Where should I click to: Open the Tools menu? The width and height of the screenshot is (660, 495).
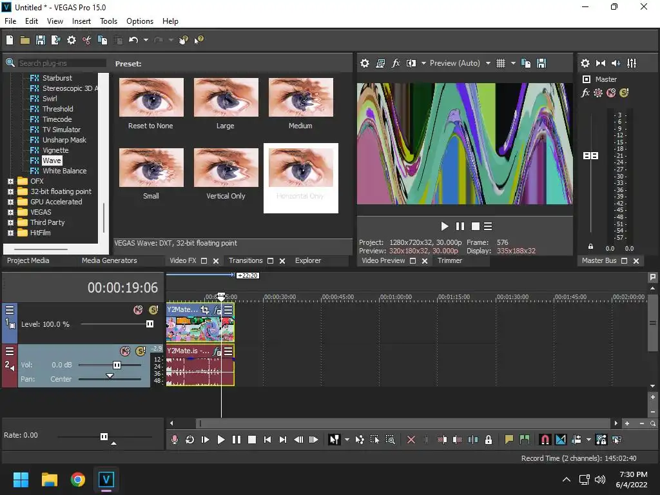click(108, 21)
